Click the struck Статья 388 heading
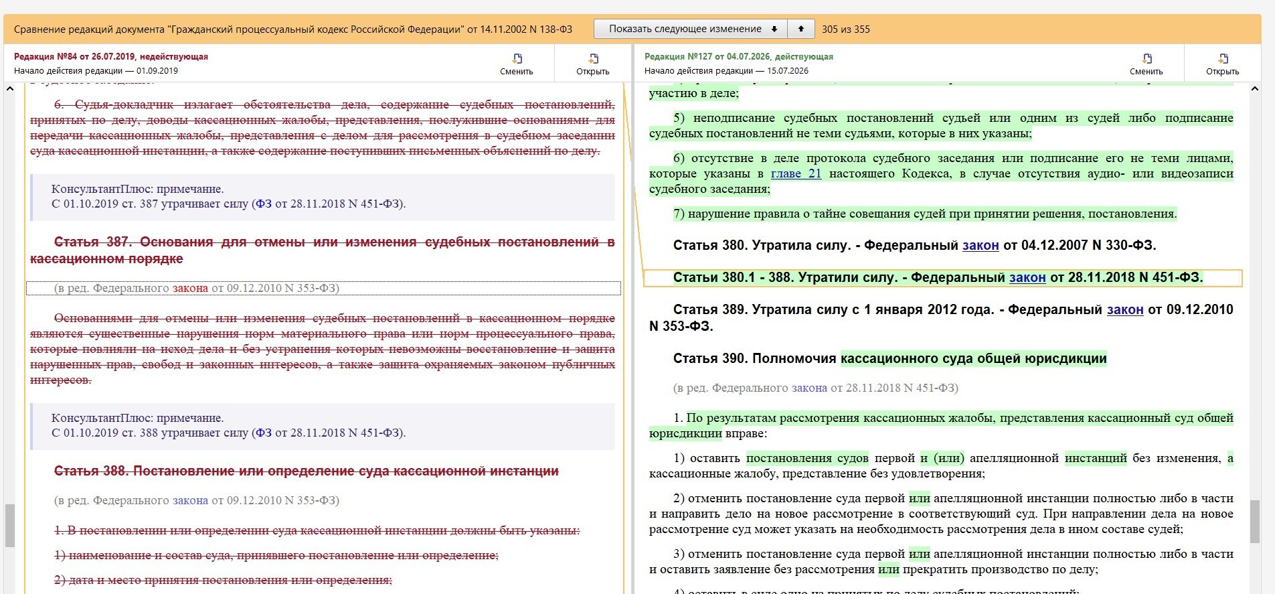1275x594 pixels. tap(307, 471)
